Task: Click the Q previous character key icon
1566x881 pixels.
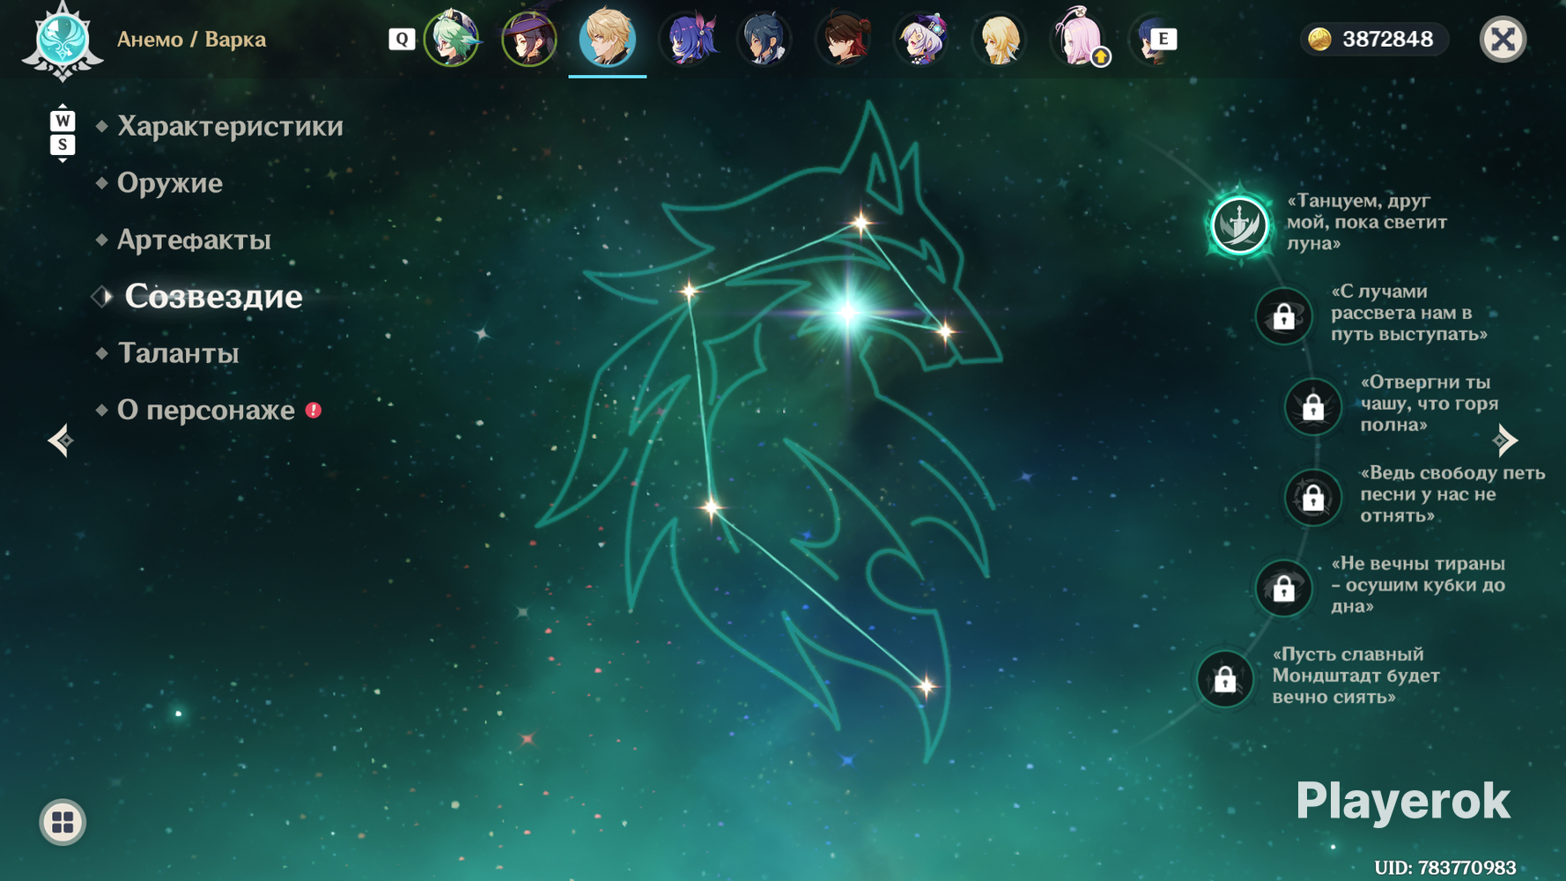Action: point(402,39)
